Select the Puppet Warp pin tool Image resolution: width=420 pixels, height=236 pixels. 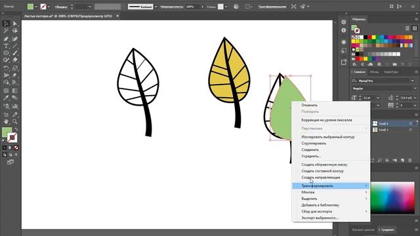pyautogui.click(x=14, y=75)
